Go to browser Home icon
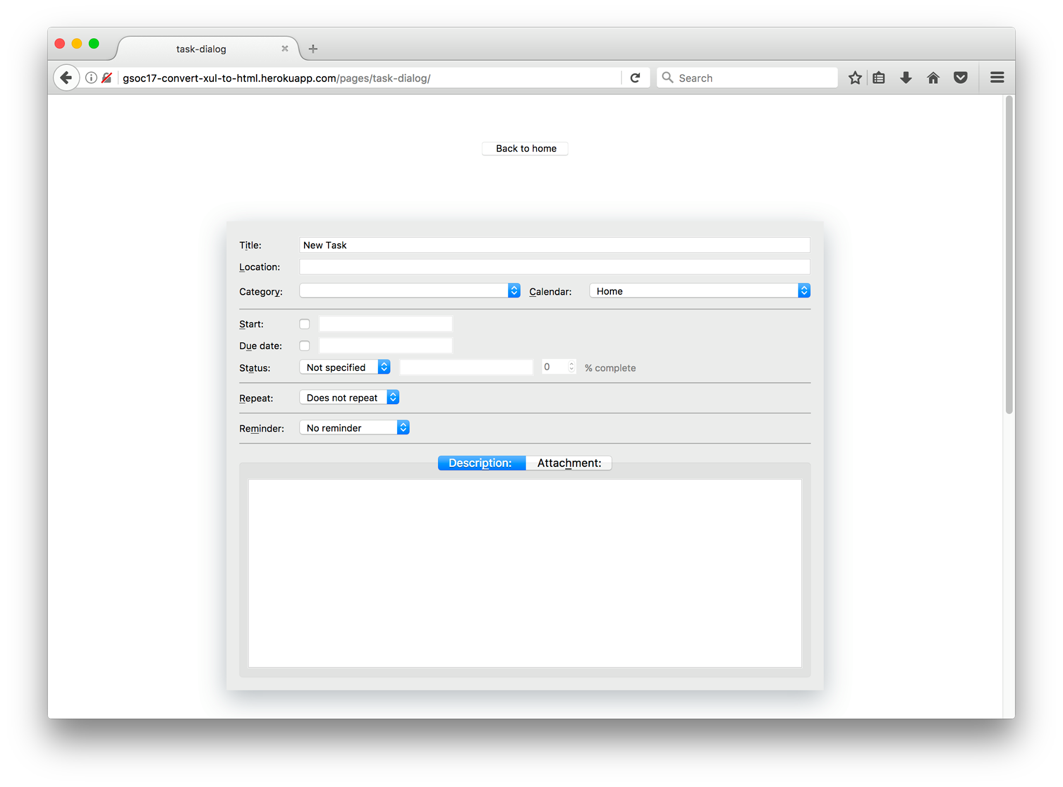 click(x=933, y=78)
